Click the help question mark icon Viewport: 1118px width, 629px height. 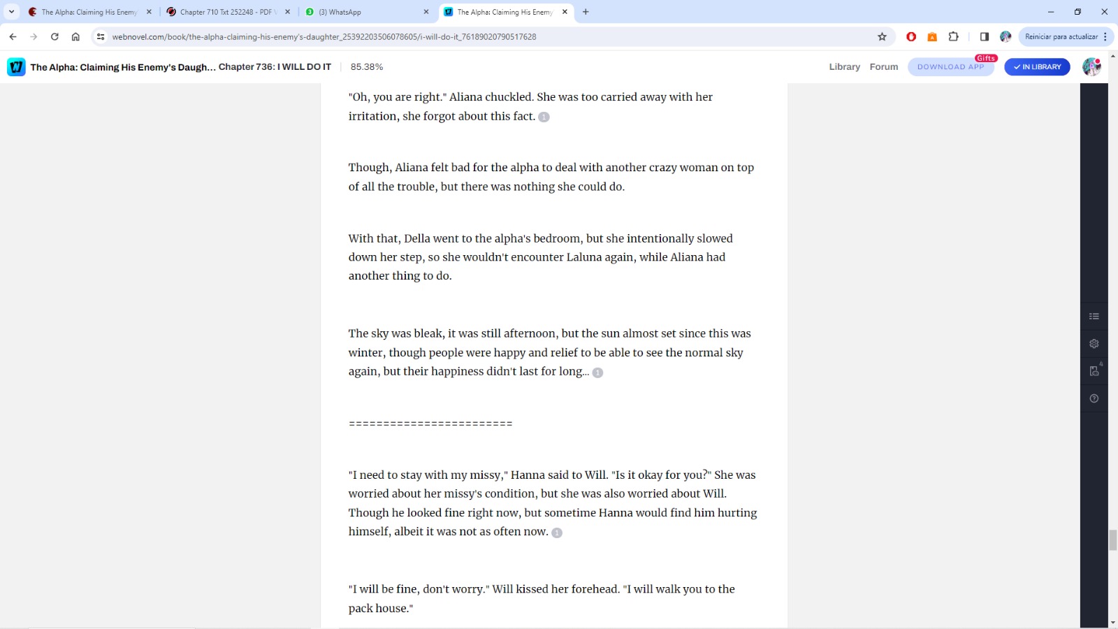coord(1094,398)
